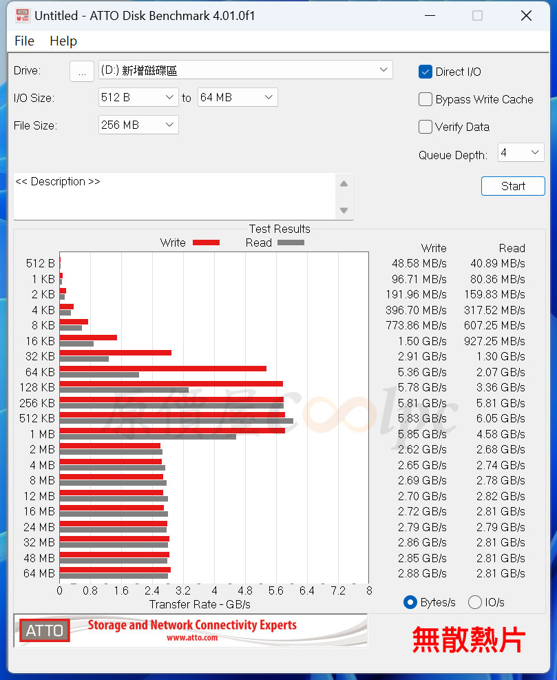Open the I/O Size minimum 512 B dropdown
Viewport: 557px width, 680px height.
138,98
